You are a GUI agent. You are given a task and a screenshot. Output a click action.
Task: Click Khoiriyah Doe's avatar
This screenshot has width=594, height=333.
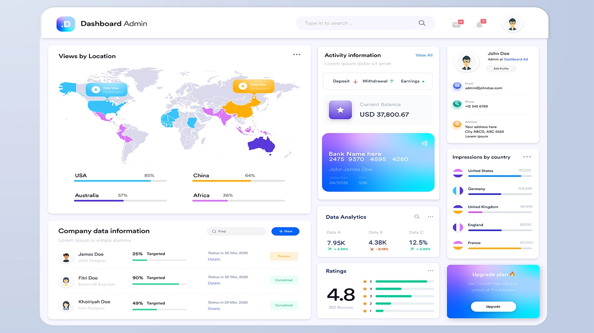[66, 305]
